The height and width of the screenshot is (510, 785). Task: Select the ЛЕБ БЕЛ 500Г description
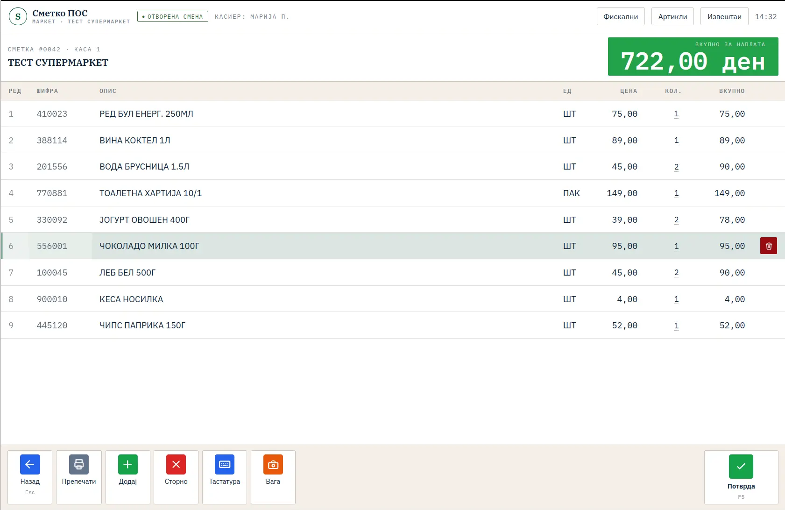click(x=127, y=273)
